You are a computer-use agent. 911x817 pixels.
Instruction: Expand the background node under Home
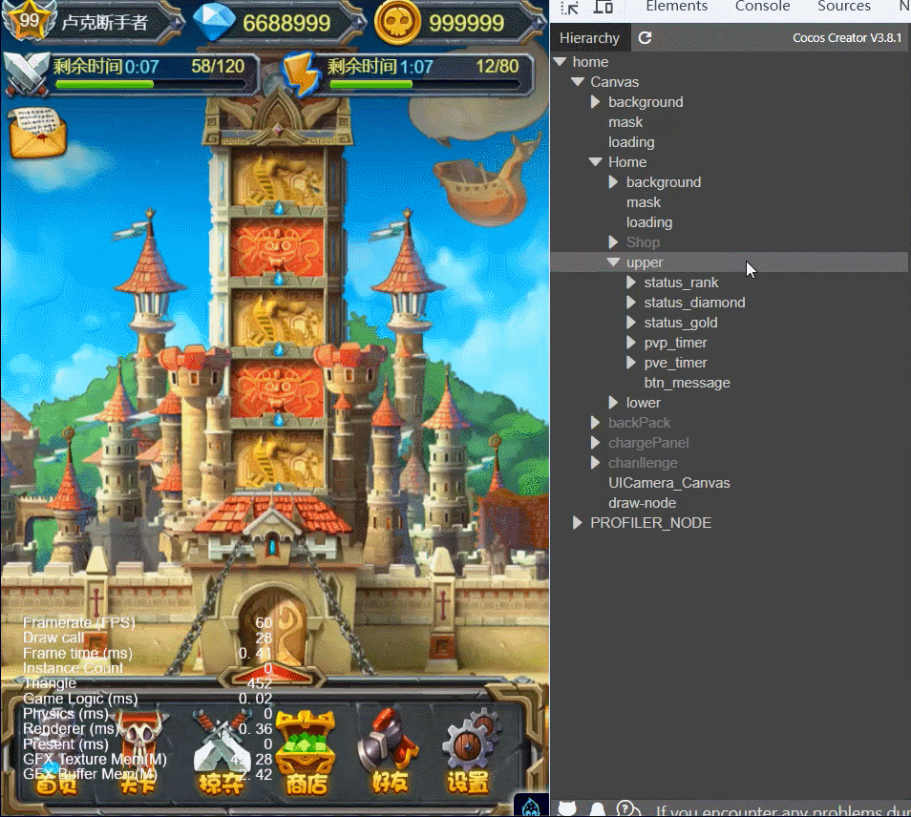click(613, 182)
